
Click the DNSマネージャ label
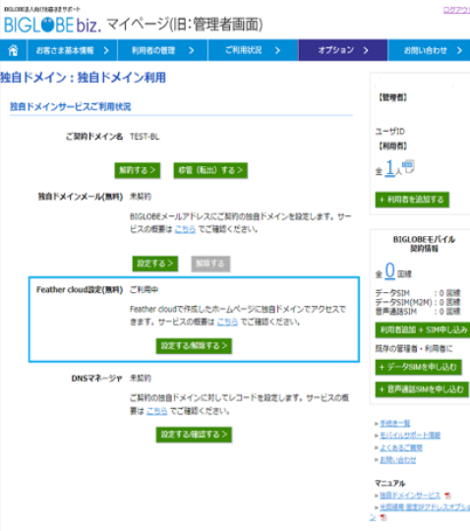(96, 379)
